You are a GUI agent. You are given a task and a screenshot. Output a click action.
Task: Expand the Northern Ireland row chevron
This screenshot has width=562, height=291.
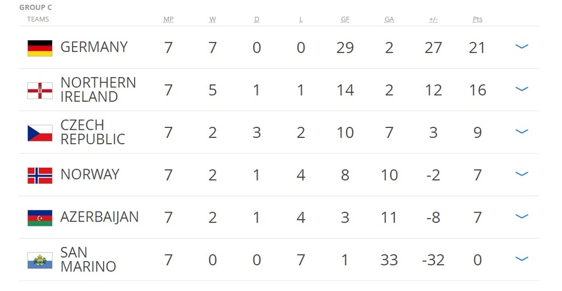tap(521, 89)
